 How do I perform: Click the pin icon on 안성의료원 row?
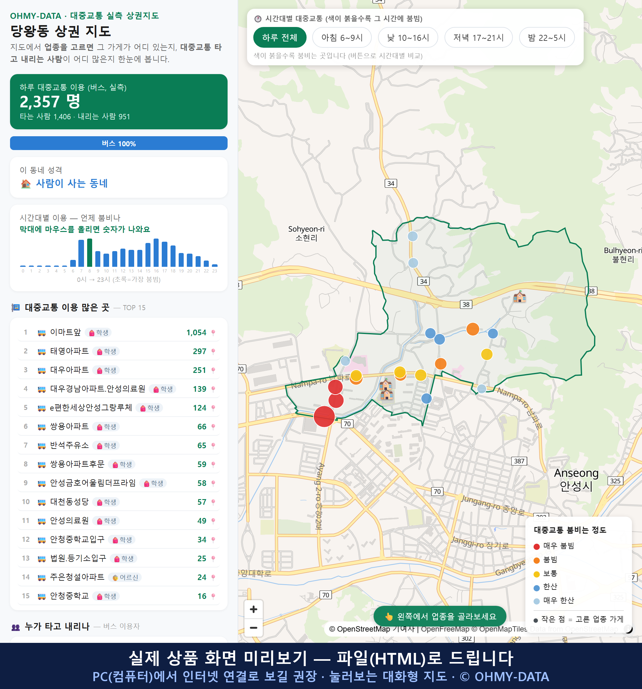[x=213, y=521]
